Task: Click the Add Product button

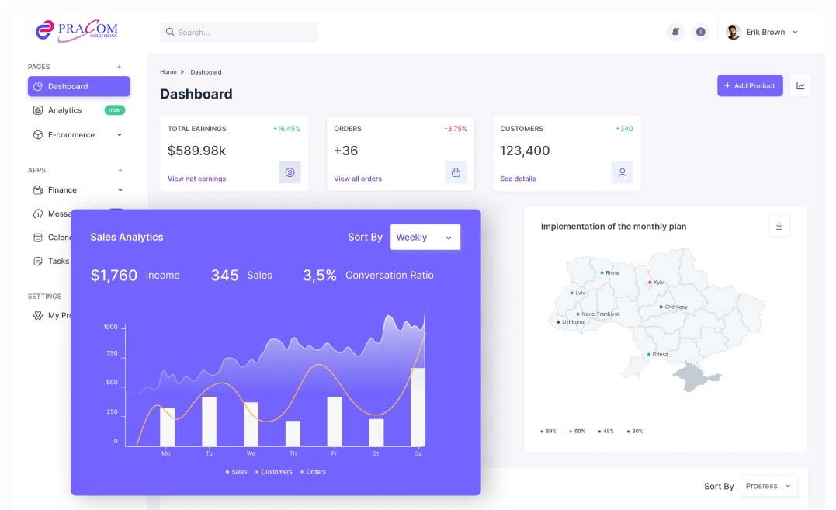Action: pos(750,85)
